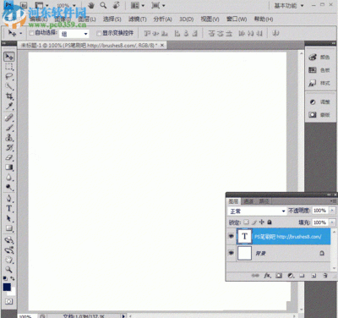Screen dimensions: 338x318
Task: Select the background layer thumbnail
Action: click(x=244, y=253)
